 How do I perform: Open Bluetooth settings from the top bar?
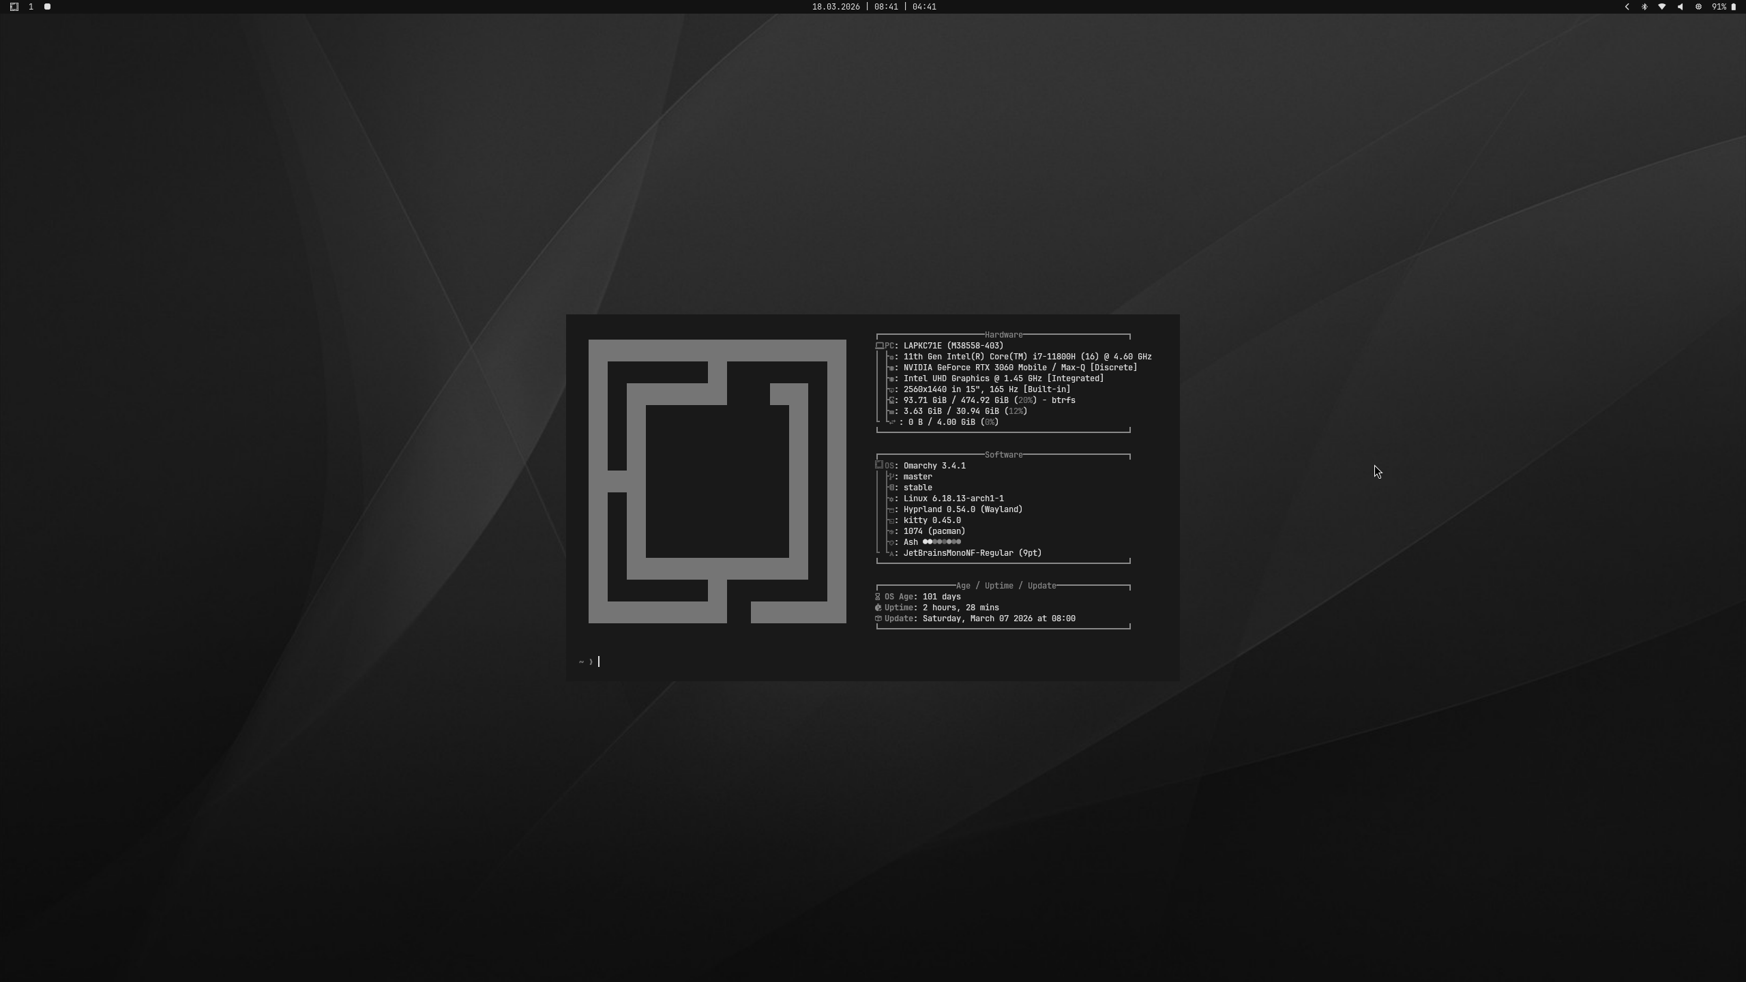pyautogui.click(x=1644, y=7)
